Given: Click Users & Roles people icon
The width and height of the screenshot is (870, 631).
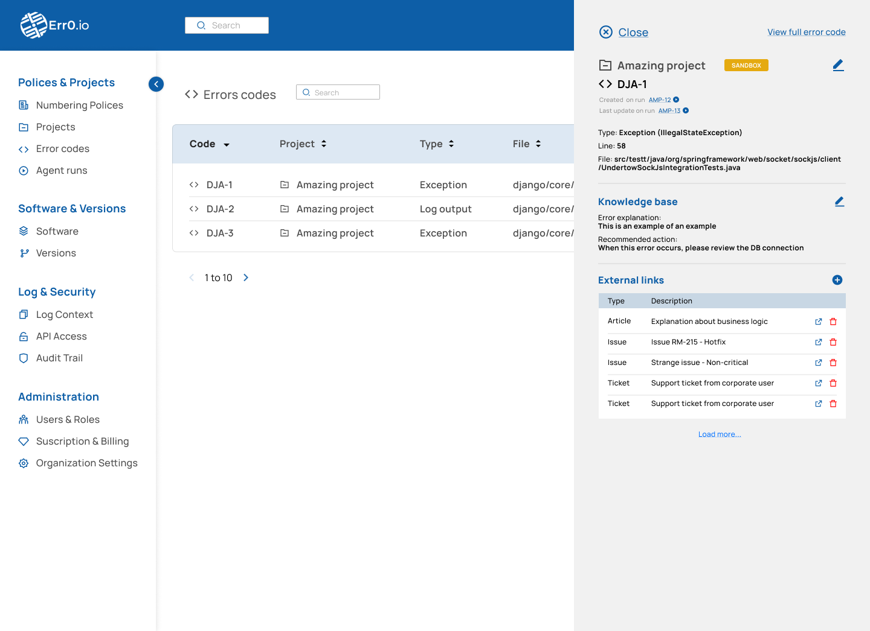Looking at the screenshot, I should click(x=24, y=419).
